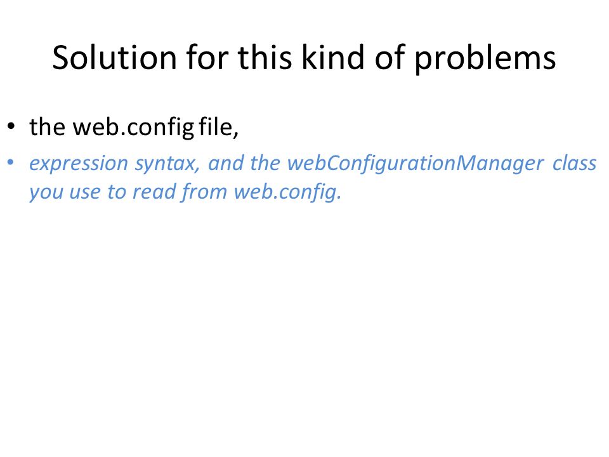Click the word 'problems' in the title
609x457 pixels.
click(x=485, y=59)
